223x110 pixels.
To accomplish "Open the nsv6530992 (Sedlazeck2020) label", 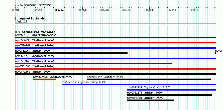I will pos(35,40).
